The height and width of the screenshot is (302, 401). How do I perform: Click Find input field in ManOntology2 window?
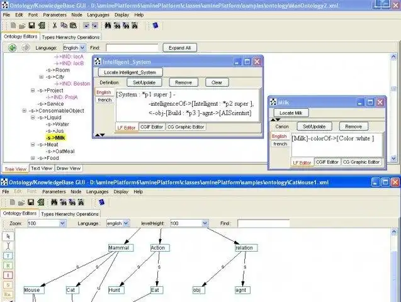coord(132,48)
